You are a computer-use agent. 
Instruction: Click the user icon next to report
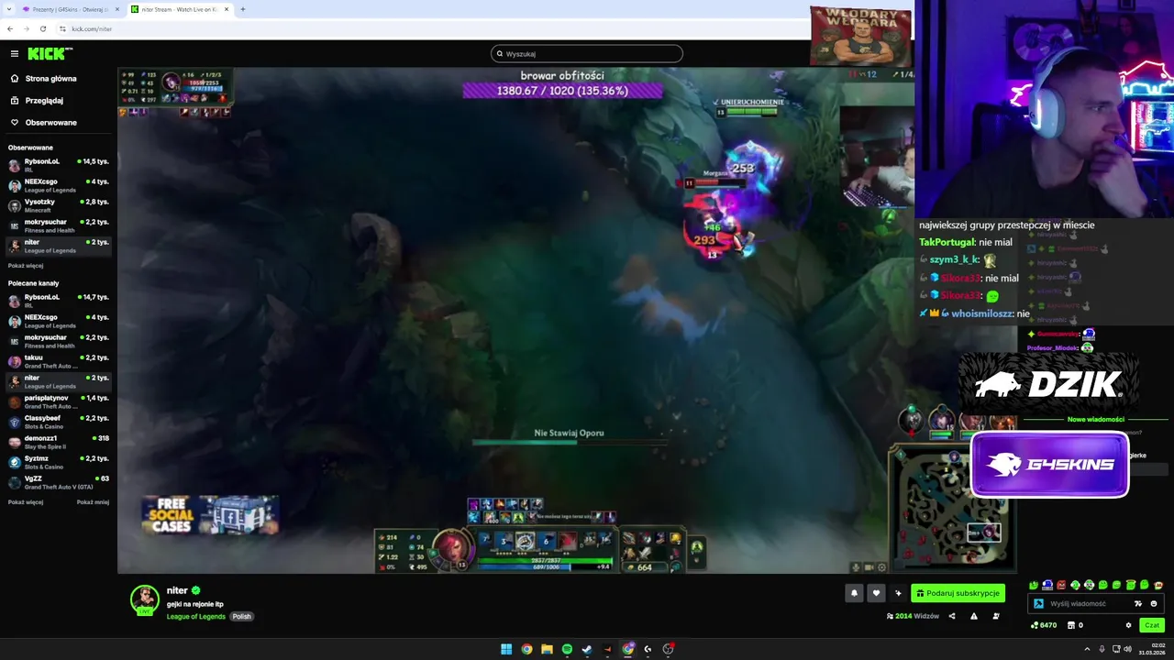pos(996,616)
